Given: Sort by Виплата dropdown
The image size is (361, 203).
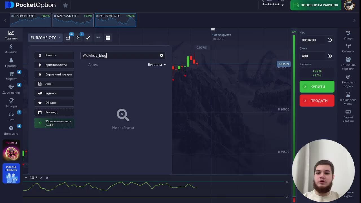Looking at the screenshot, I should (157, 65).
